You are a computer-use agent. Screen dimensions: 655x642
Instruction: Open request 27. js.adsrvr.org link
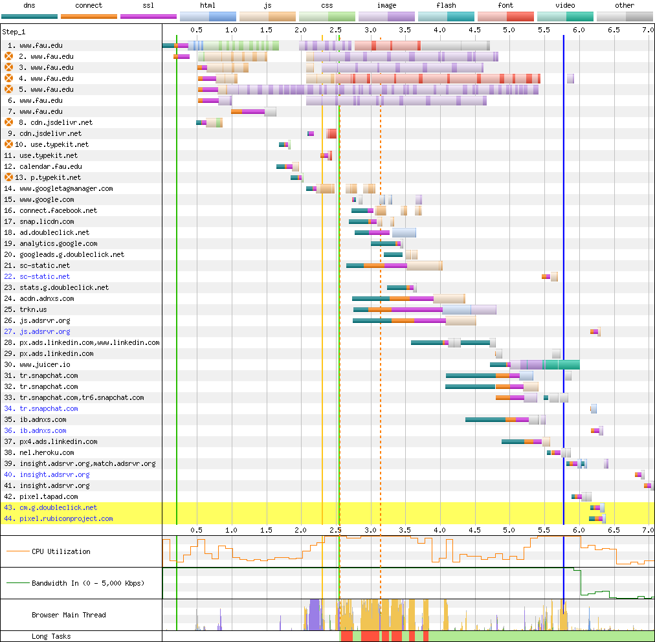[37, 331]
